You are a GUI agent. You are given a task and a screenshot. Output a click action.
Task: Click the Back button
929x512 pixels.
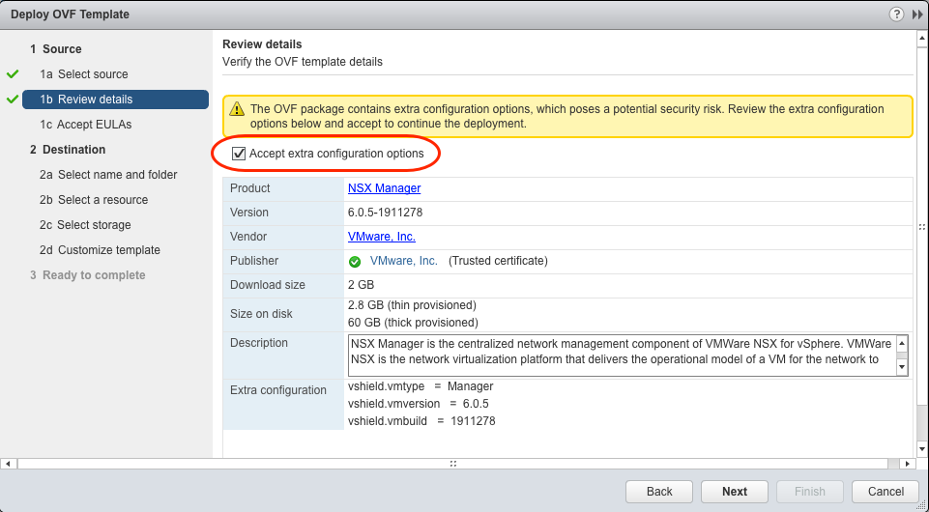coord(659,492)
